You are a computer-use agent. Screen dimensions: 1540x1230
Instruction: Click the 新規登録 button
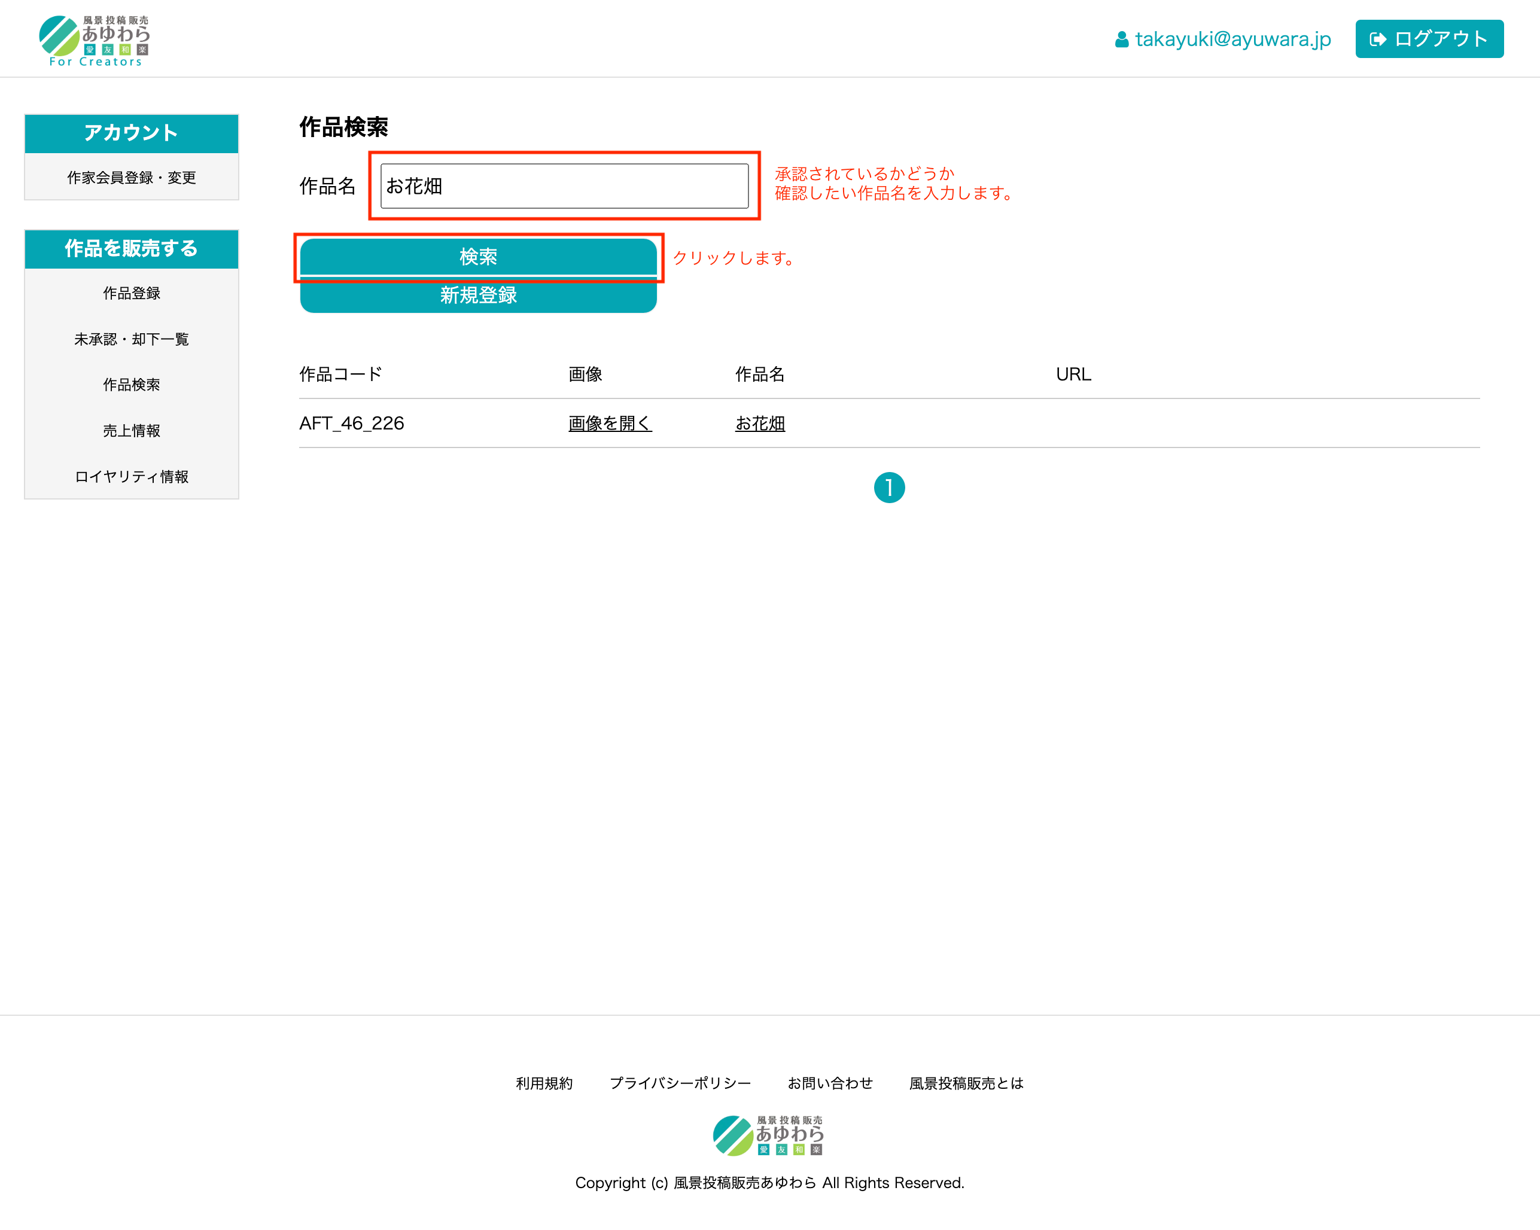(478, 294)
